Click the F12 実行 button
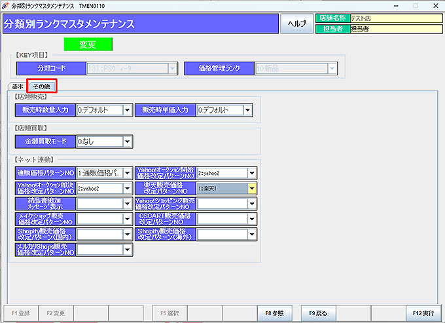 423,313
